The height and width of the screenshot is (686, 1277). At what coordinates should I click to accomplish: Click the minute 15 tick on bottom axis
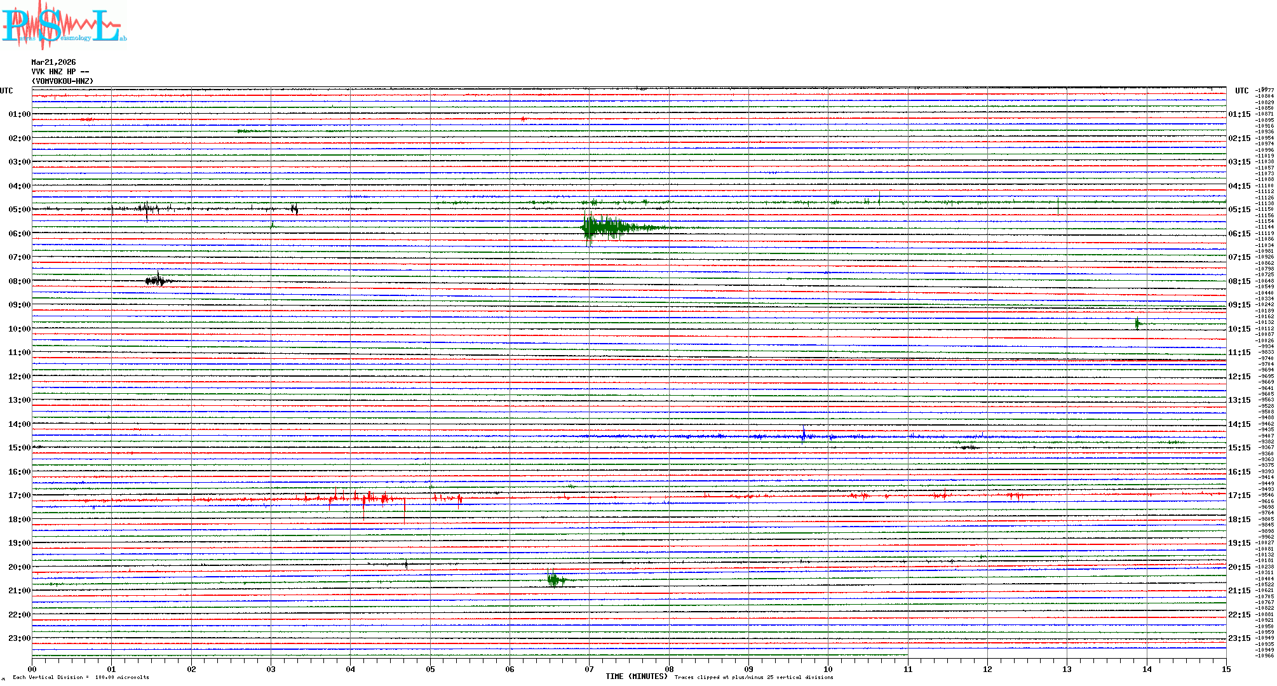1226,669
